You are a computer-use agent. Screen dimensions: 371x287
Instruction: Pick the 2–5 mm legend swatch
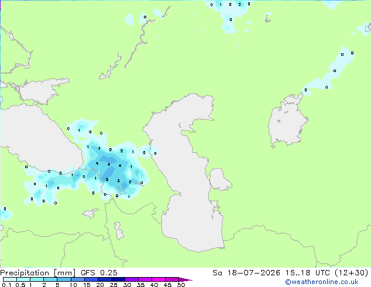(50, 279)
